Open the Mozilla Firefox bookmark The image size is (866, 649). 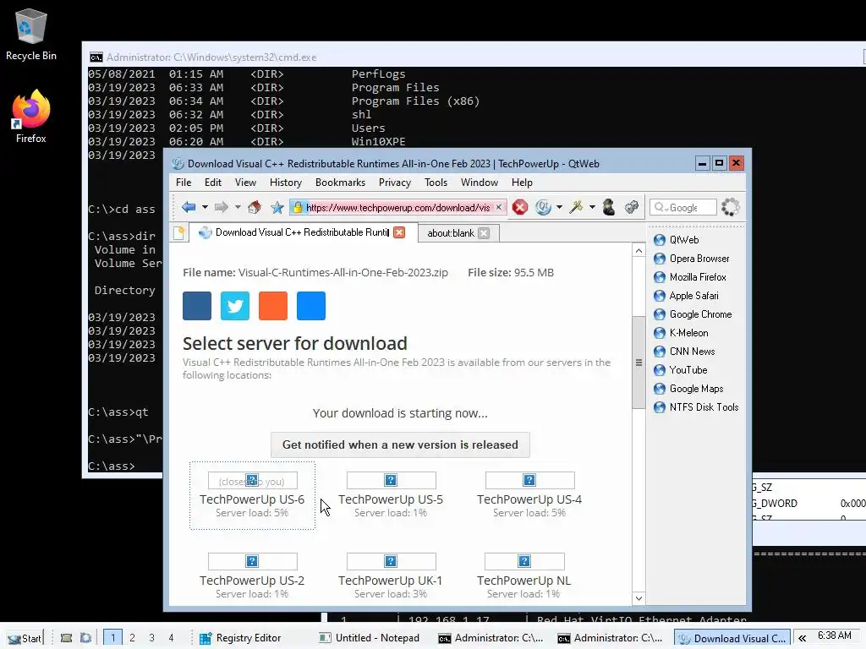click(690, 277)
